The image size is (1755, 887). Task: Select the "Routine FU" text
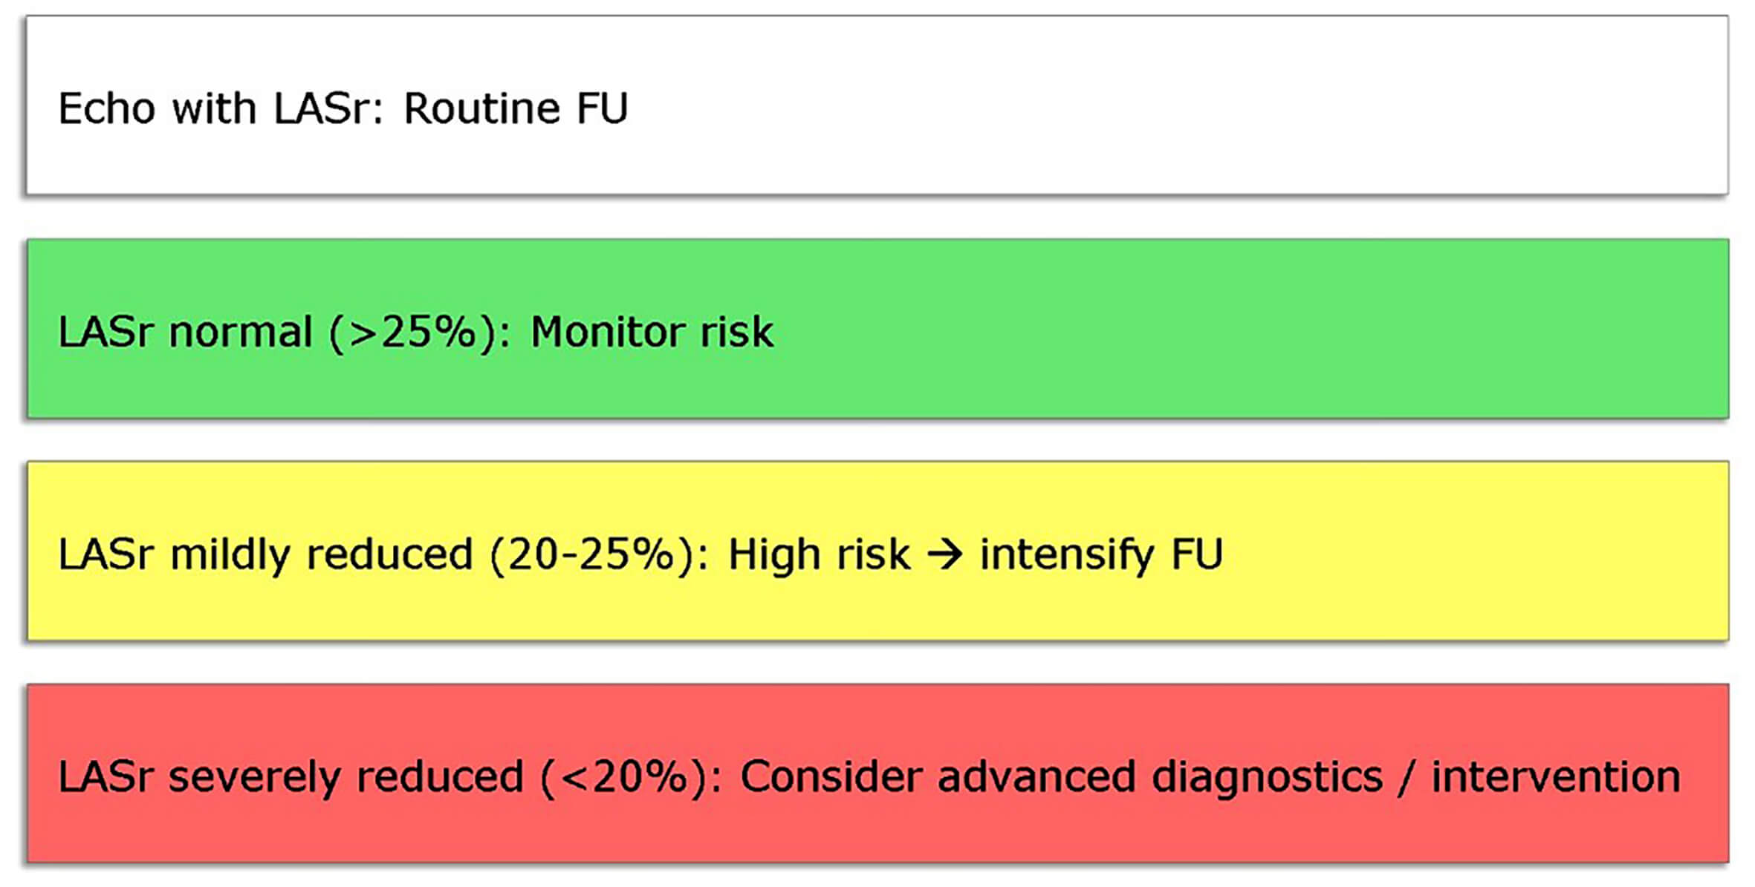(x=516, y=108)
